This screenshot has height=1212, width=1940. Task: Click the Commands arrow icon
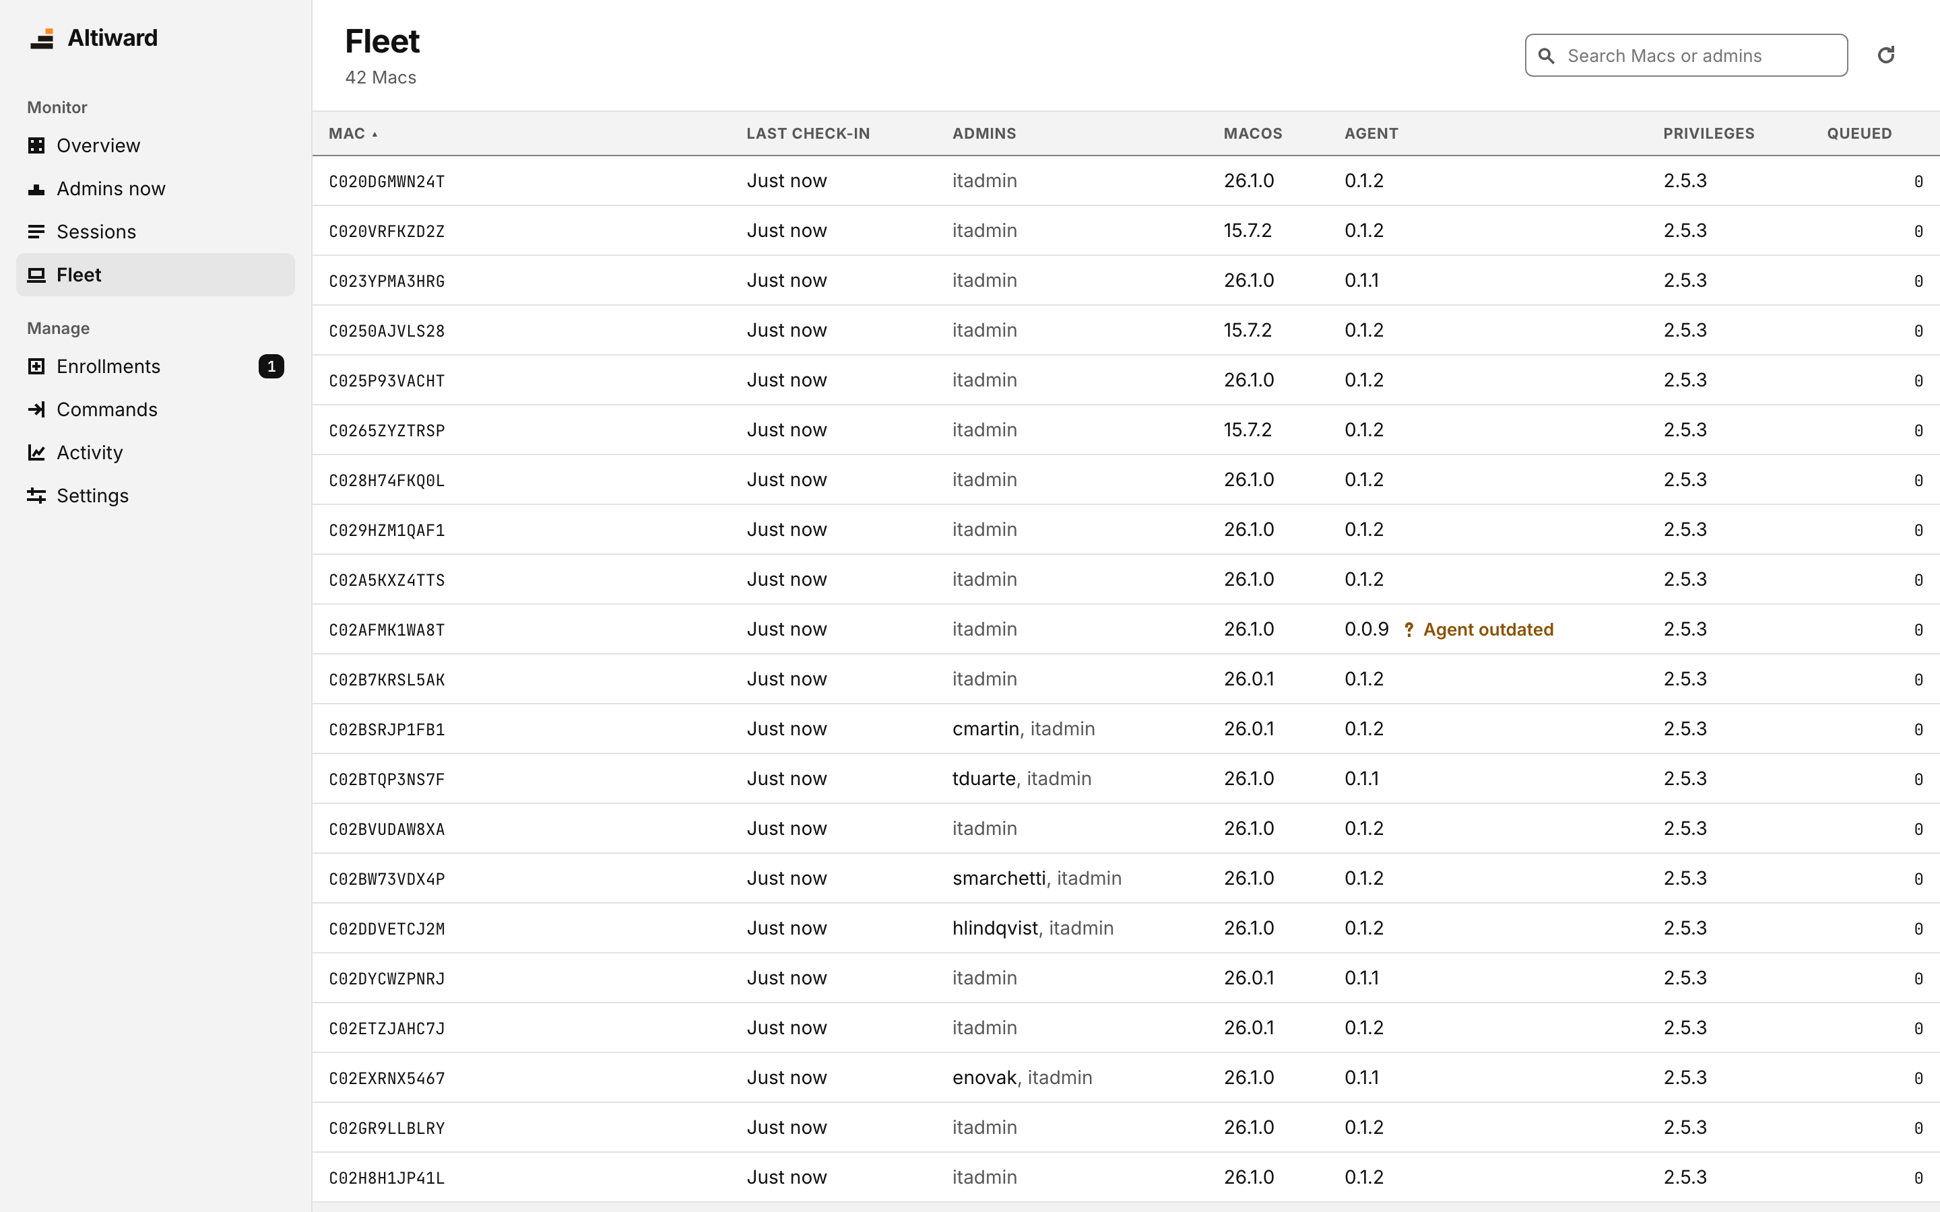tap(36, 409)
